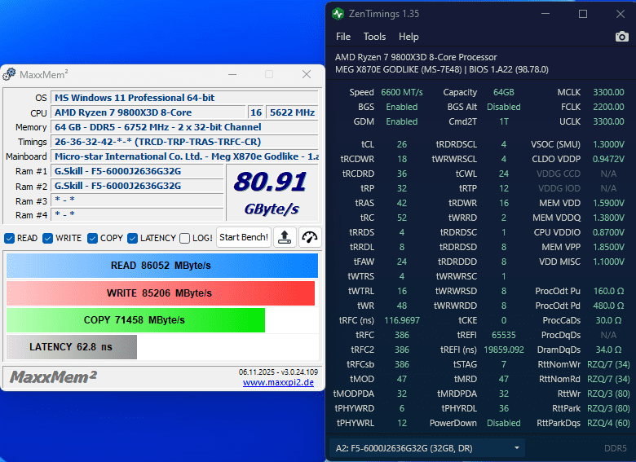The image size is (636, 462).
Task: Click the 5622 MHz CPU clock field
Action: coord(292,112)
